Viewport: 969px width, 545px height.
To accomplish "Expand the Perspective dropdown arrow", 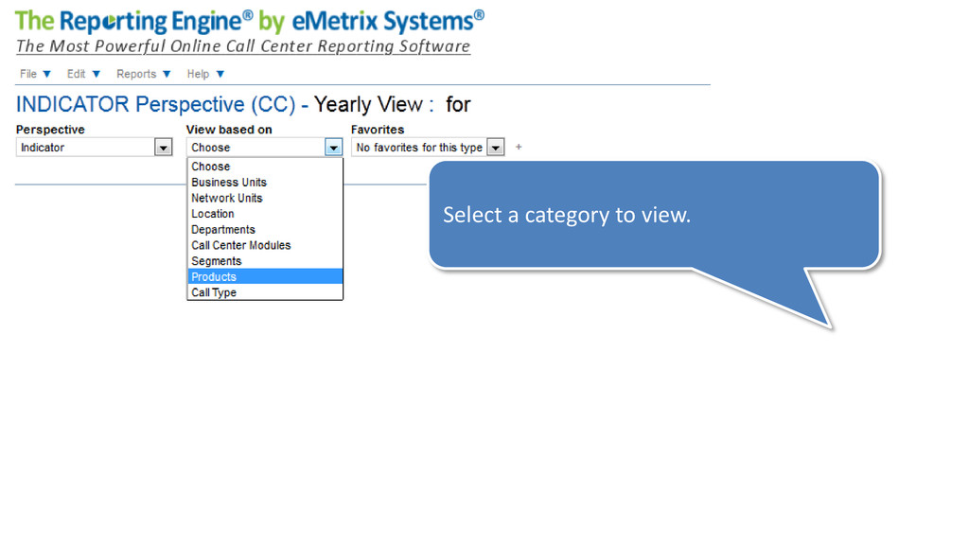I will tap(163, 148).
